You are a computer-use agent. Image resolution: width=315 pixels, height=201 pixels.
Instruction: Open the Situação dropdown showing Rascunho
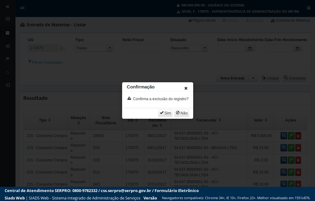coord(189,48)
